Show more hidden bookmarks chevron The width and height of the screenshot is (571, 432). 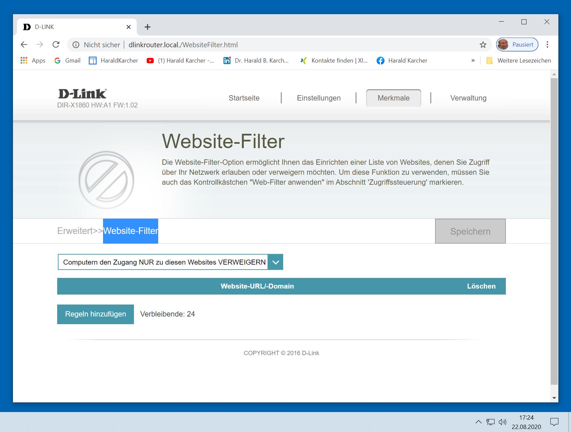(473, 61)
